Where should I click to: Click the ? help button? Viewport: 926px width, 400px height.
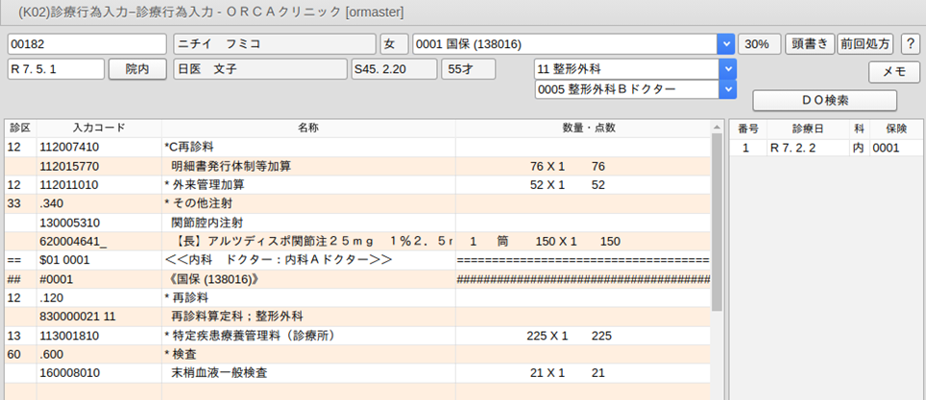click(910, 45)
